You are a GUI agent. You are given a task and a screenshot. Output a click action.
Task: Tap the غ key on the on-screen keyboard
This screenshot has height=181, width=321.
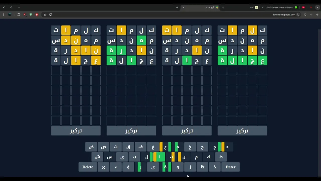coord(153,147)
